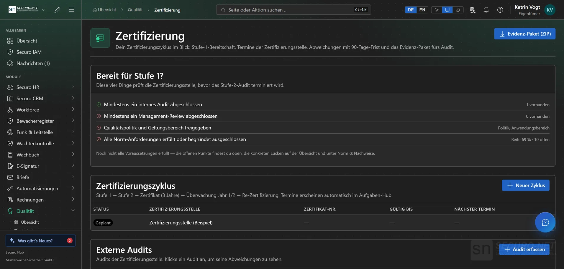Focus the Seite oder Aktion suchen field
The width and height of the screenshot is (564, 269).
pyautogui.click(x=294, y=10)
